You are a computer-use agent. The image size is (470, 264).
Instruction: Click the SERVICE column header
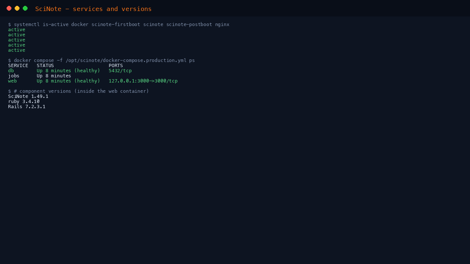pyautogui.click(x=18, y=66)
